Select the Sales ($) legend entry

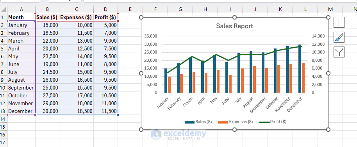point(198,122)
